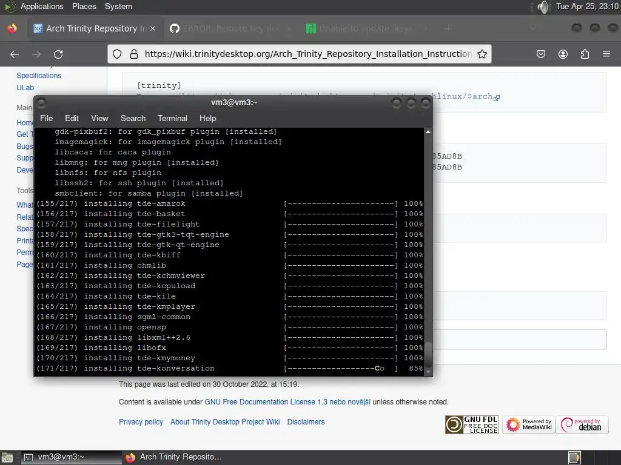
Task: Open a new tab with the plus button
Action: [448, 28]
